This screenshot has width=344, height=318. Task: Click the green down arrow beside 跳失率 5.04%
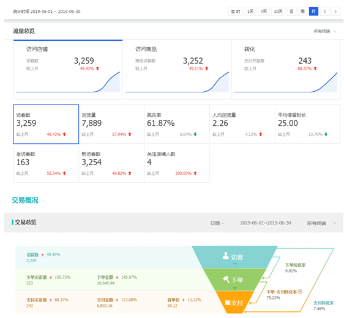point(195,134)
